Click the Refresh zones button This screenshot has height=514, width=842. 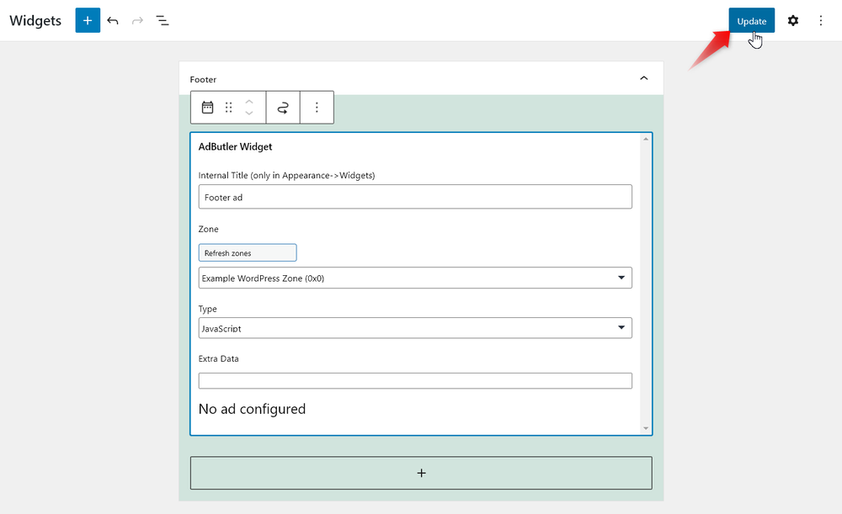coord(248,252)
